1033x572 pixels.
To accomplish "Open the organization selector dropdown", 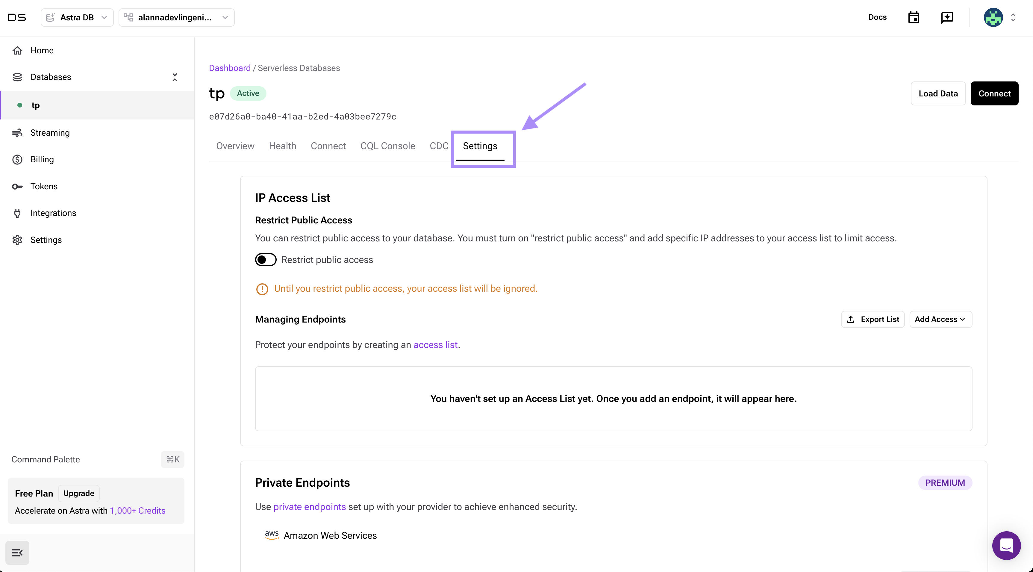I will (x=176, y=17).
